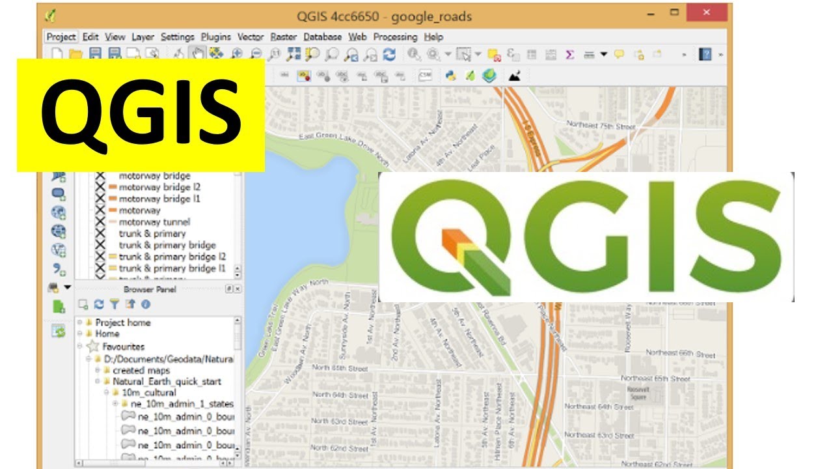Open QGIS Help via the blue book icon
This screenshot has width=833, height=469.
(705, 54)
